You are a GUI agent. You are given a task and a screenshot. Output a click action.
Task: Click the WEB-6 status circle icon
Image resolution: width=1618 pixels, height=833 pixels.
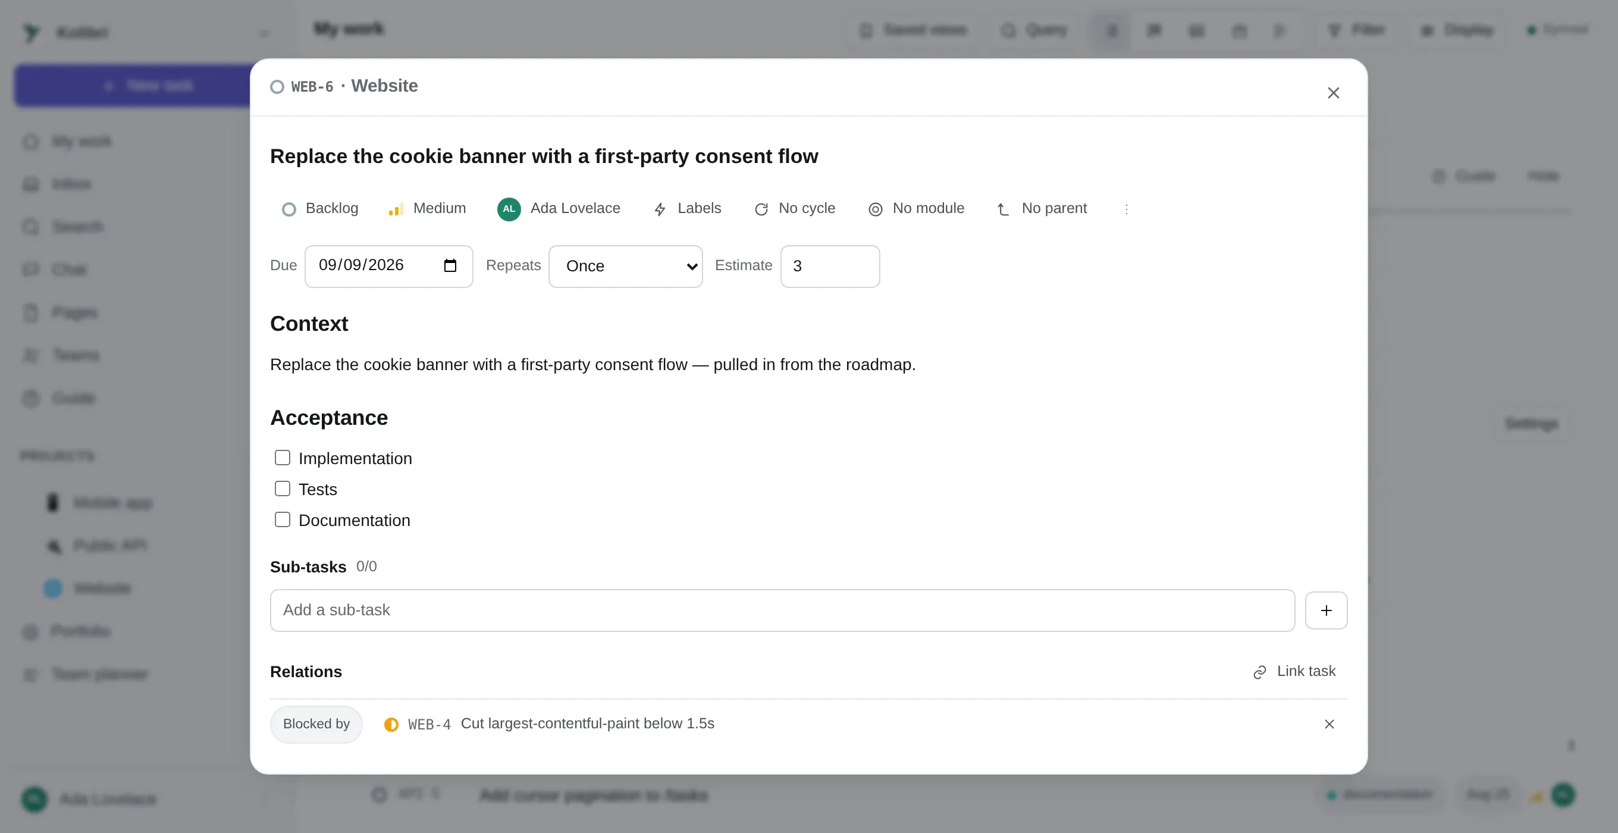[277, 87]
